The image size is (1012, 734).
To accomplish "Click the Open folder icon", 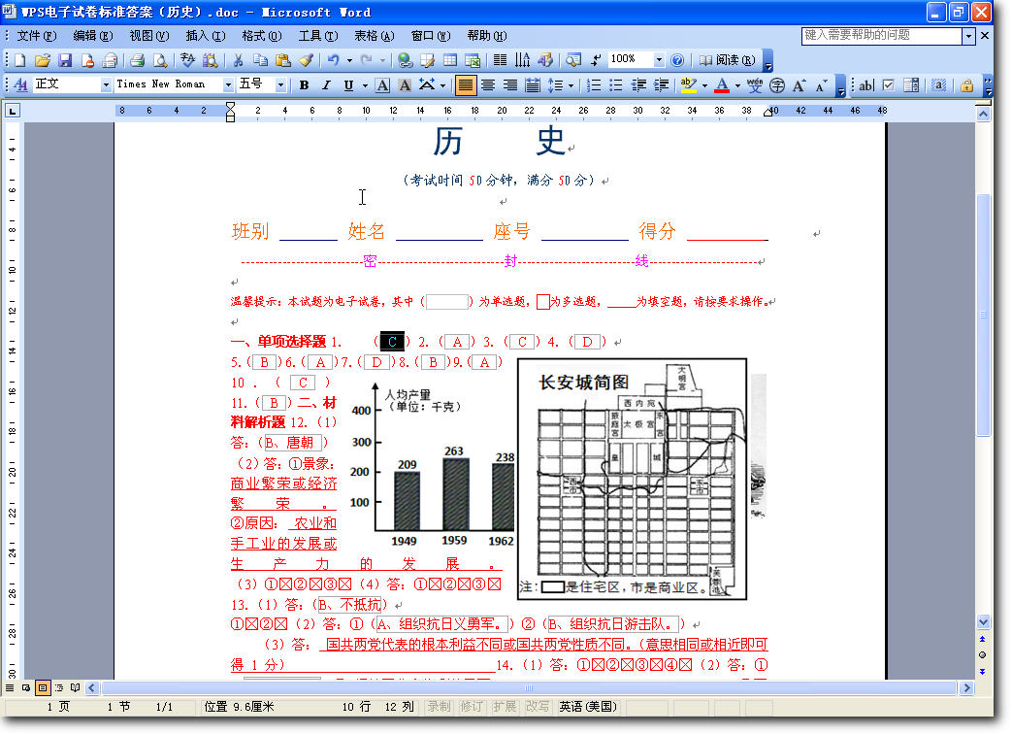I will (x=43, y=61).
